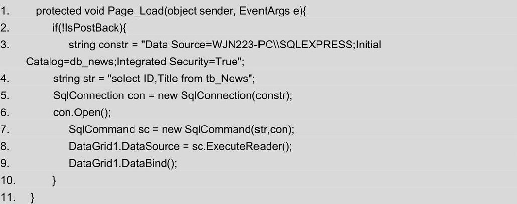Click the line number 1 label
517x204 pixels.
point(5,11)
